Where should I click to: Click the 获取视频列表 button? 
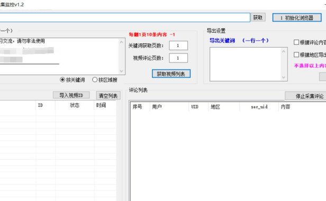[171, 74]
